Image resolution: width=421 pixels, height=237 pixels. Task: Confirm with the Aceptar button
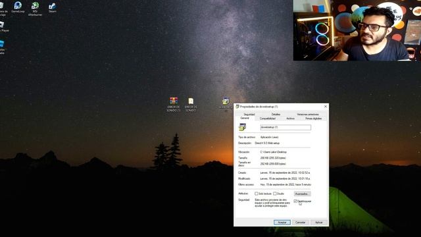(x=282, y=223)
